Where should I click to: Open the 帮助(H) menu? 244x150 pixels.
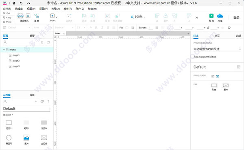click(92, 9)
